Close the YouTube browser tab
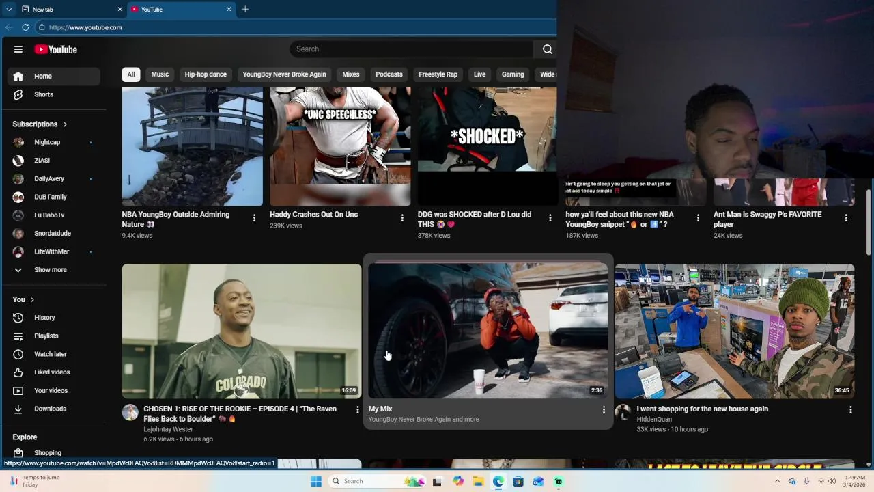The width and height of the screenshot is (874, 492). (229, 9)
